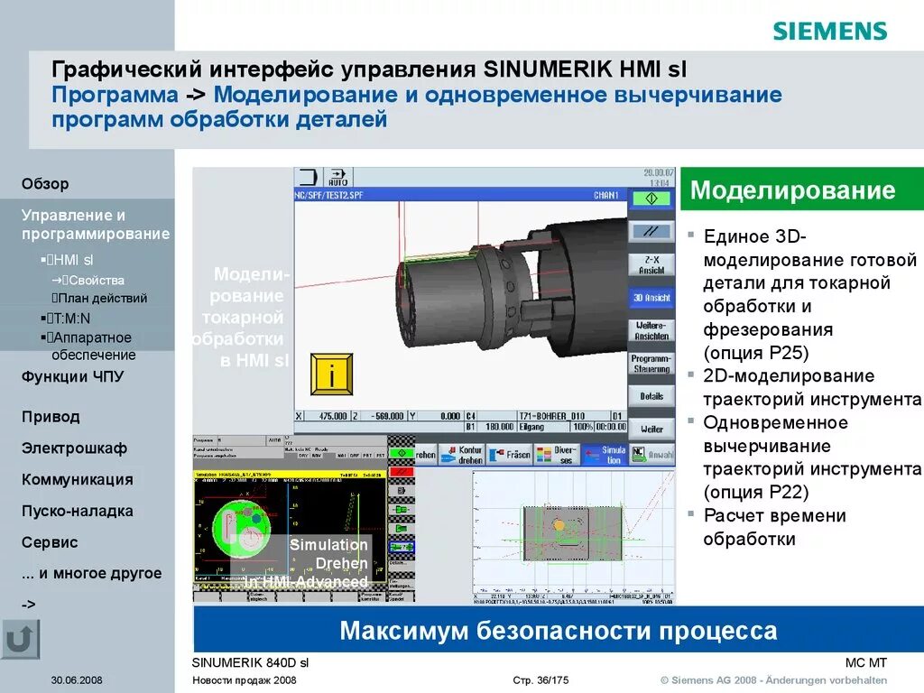The height and width of the screenshot is (693, 924).
Task: Open the Пуско-наладка navigation item
Action: point(78,511)
